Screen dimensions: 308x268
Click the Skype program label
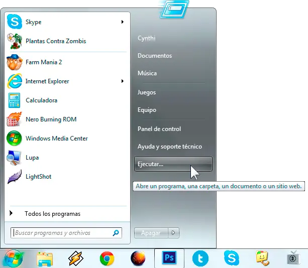33,22
